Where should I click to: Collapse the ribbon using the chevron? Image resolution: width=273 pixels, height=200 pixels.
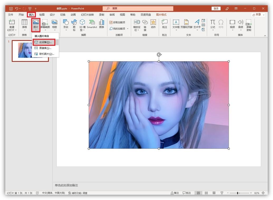tap(265, 36)
